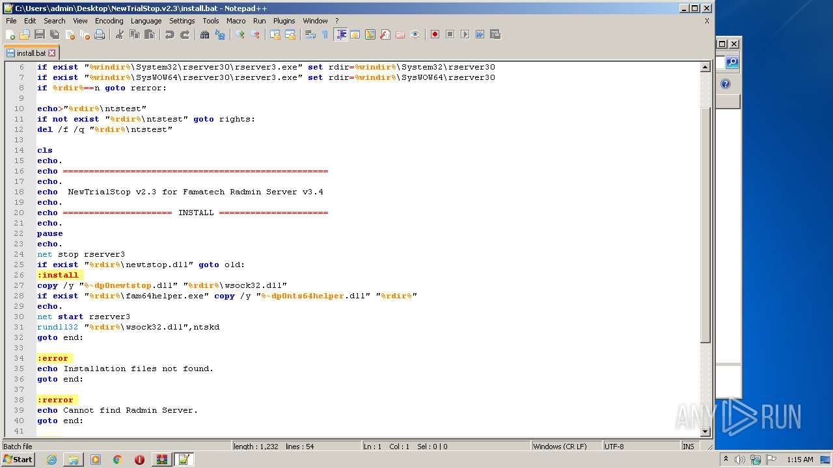This screenshot has height=468, width=833.
Task: Toggle word wrap toolbar button
Action: [310, 34]
